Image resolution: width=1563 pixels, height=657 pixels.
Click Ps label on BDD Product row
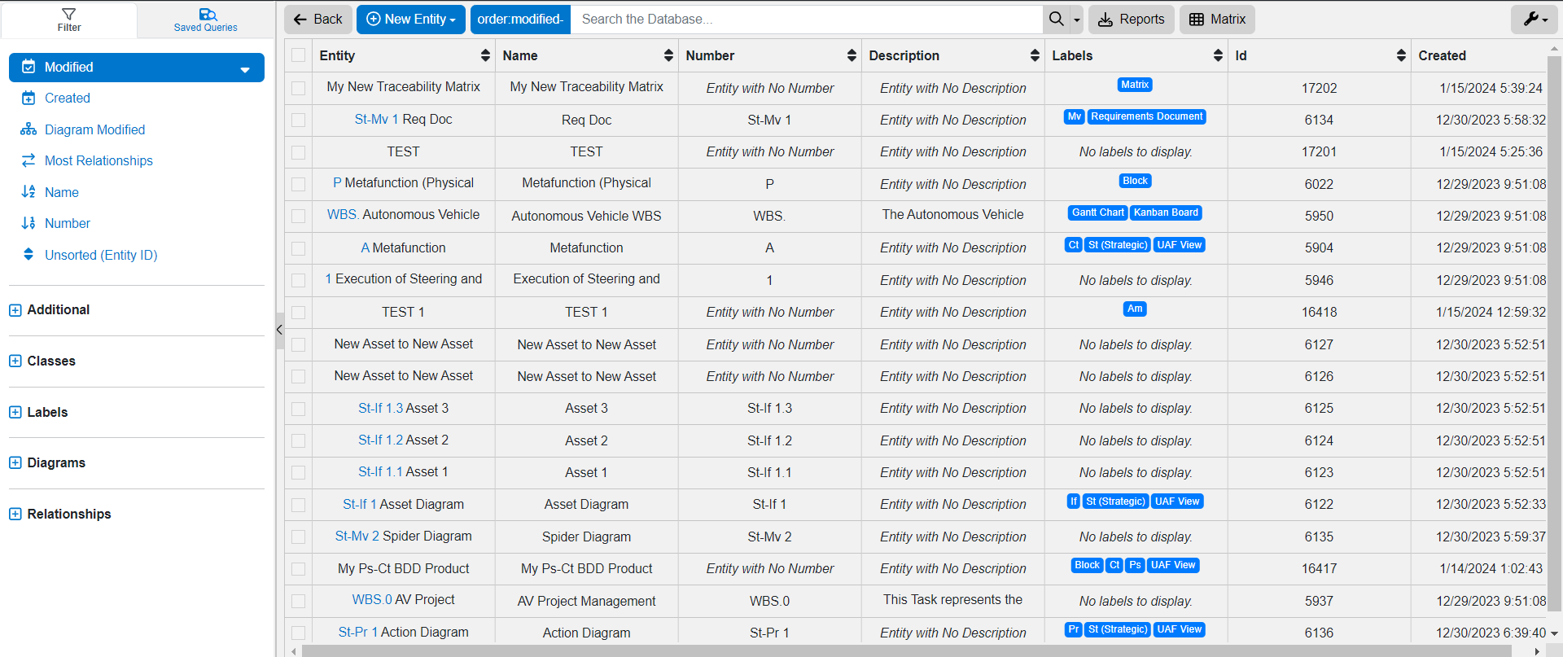(1135, 565)
